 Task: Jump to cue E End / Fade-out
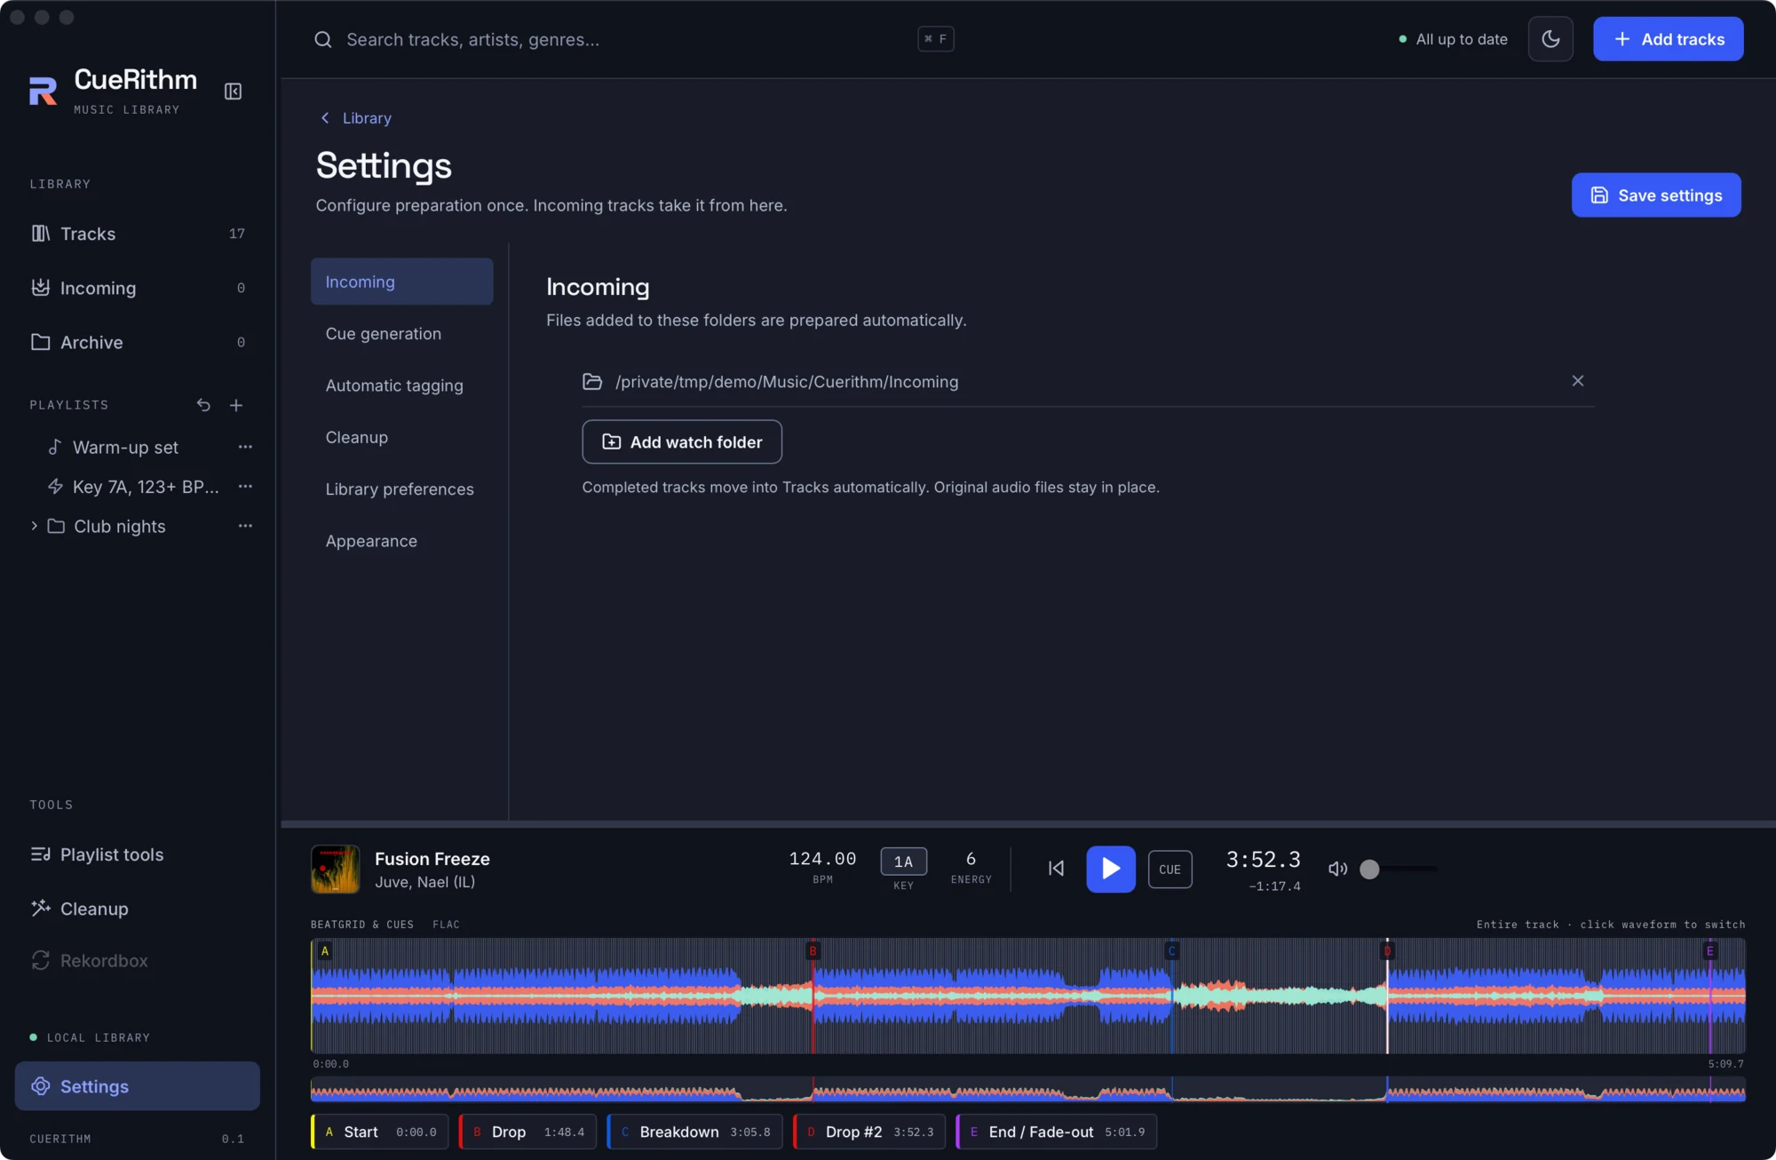[1057, 1132]
